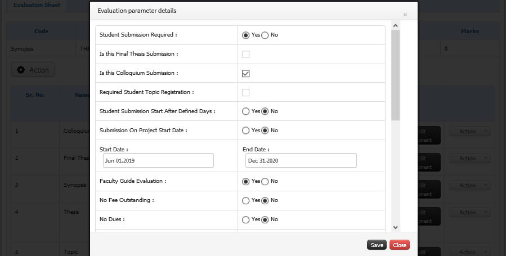
Task: Click the red Close button
Action: click(x=400, y=245)
